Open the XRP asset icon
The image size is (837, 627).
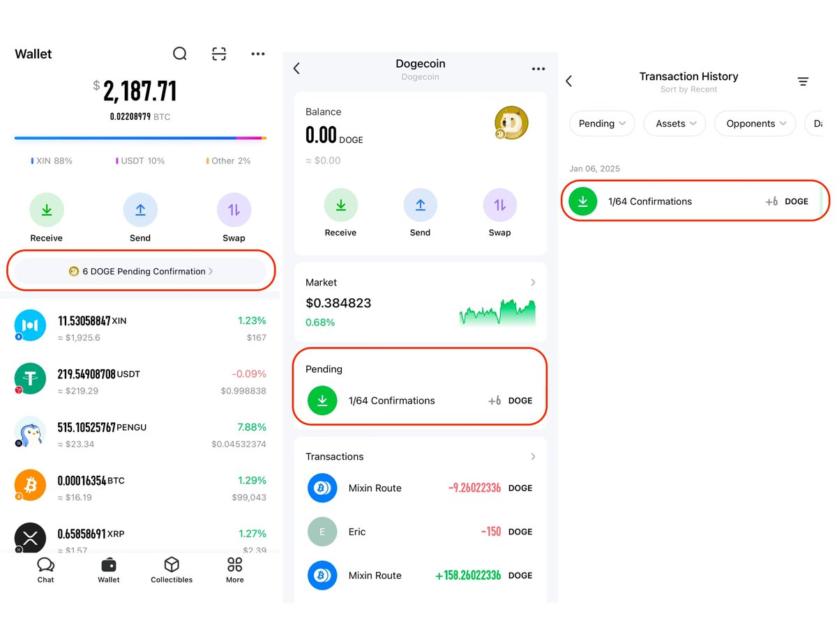pos(30,537)
